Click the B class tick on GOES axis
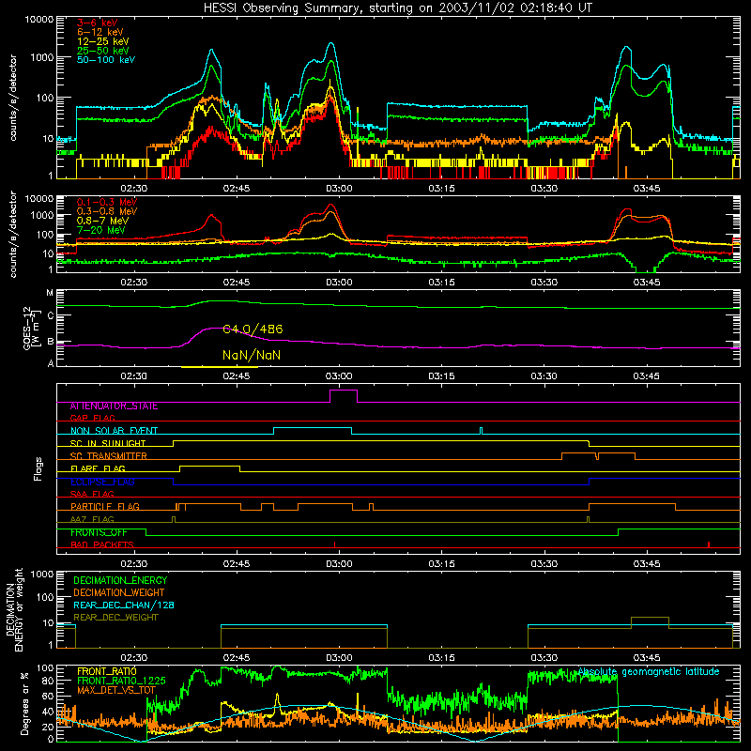The width and height of the screenshot is (751, 751). (x=51, y=342)
